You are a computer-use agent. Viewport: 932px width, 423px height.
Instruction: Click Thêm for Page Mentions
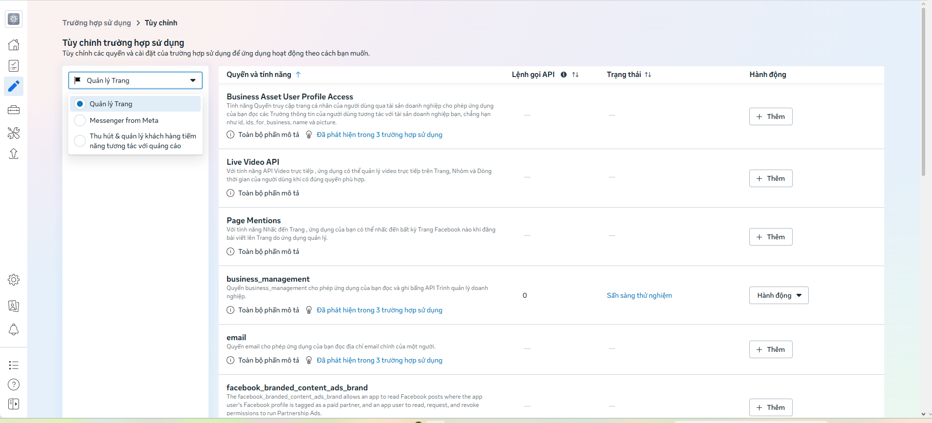tap(771, 237)
